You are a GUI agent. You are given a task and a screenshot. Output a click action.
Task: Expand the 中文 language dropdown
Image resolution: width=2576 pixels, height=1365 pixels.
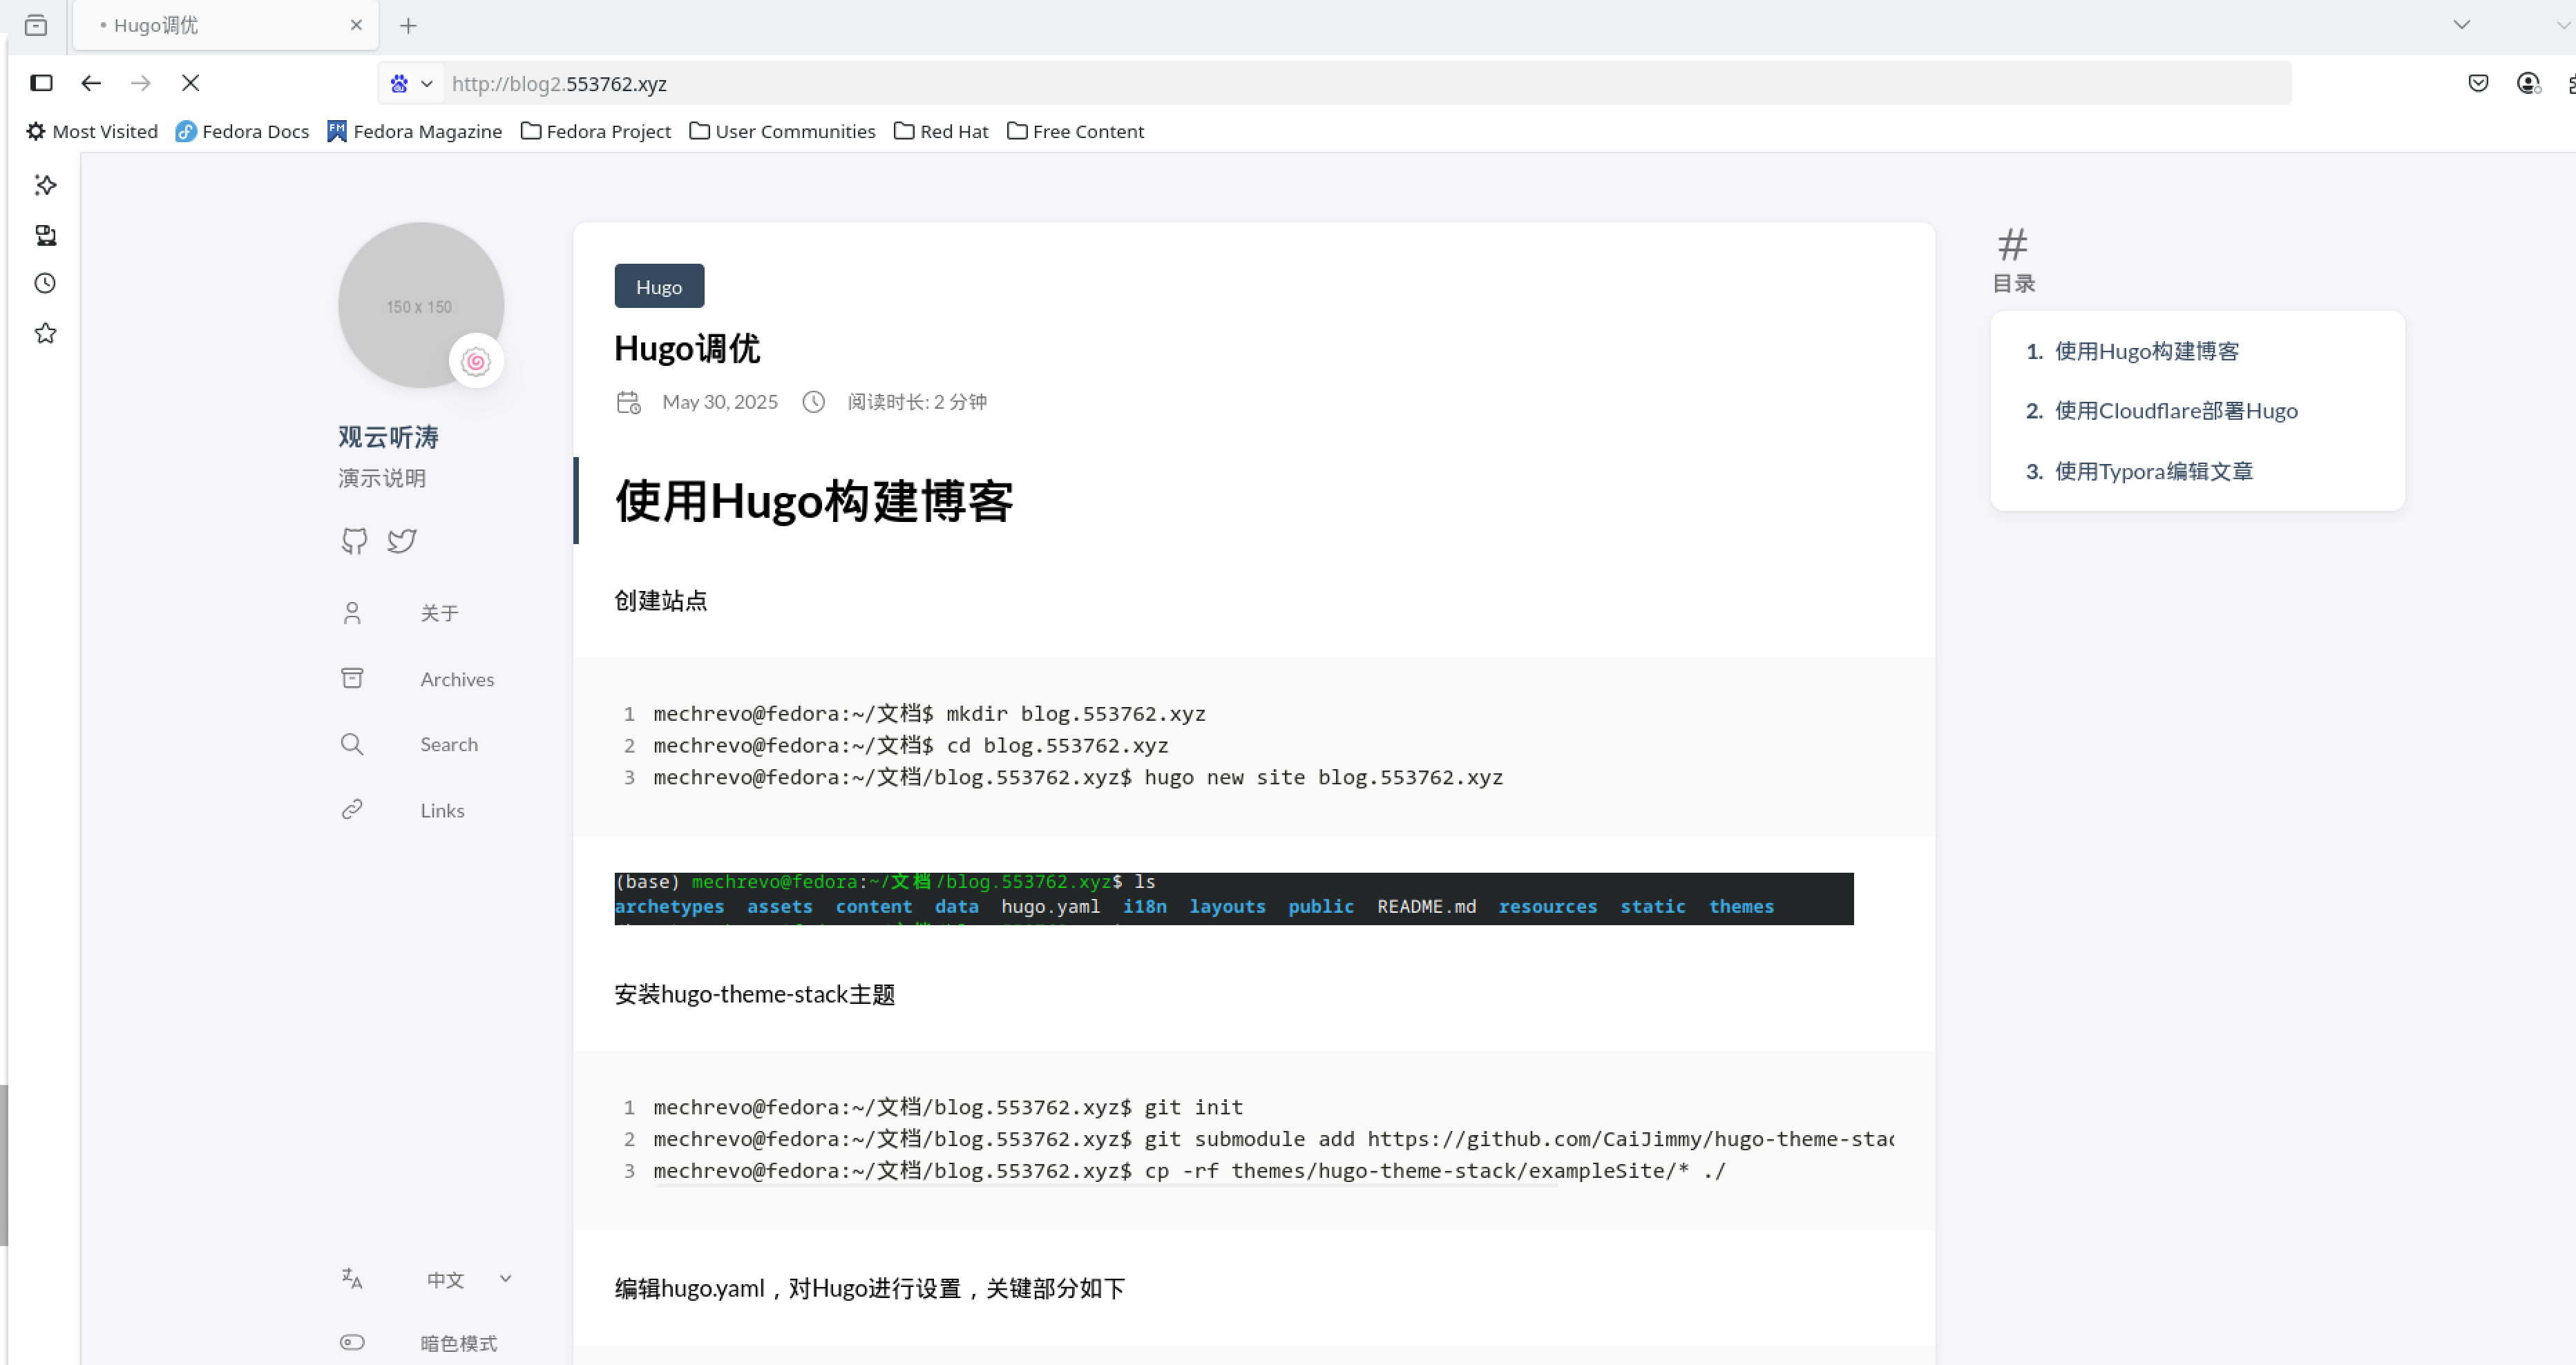click(x=504, y=1279)
